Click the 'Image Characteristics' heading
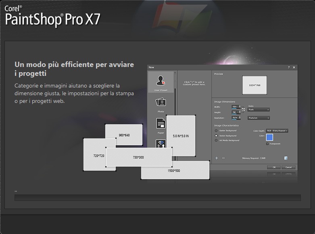The width and height of the screenshot is (315, 234). pos(226,125)
